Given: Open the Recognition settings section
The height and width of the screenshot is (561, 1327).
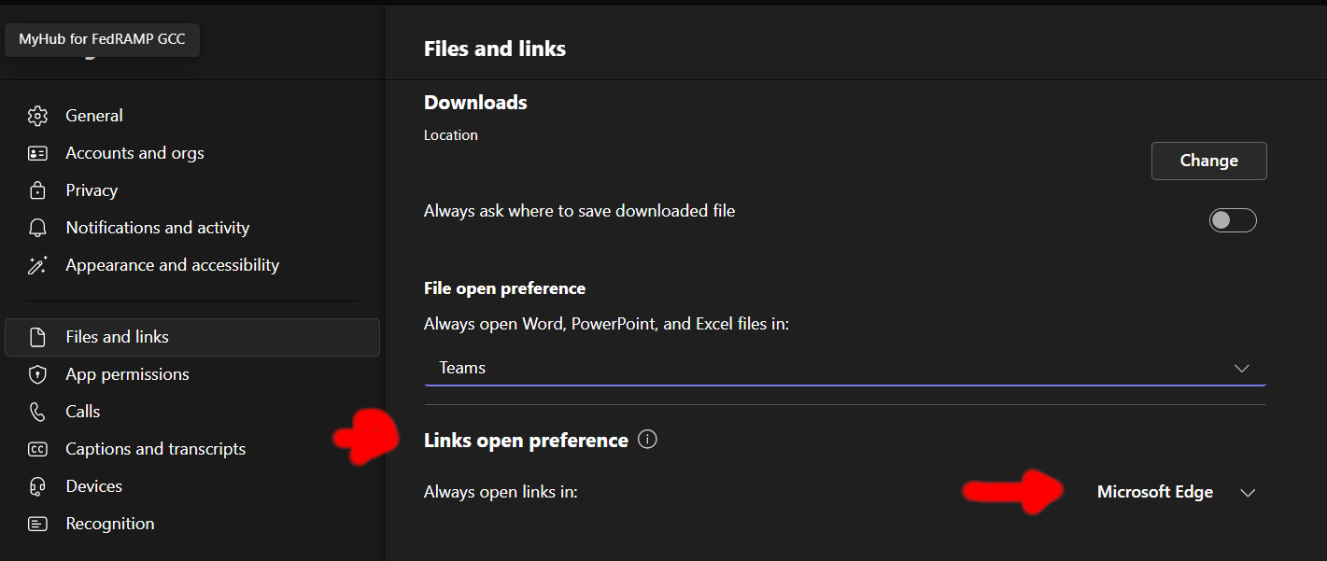Looking at the screenshot, I should click(109, 524).
